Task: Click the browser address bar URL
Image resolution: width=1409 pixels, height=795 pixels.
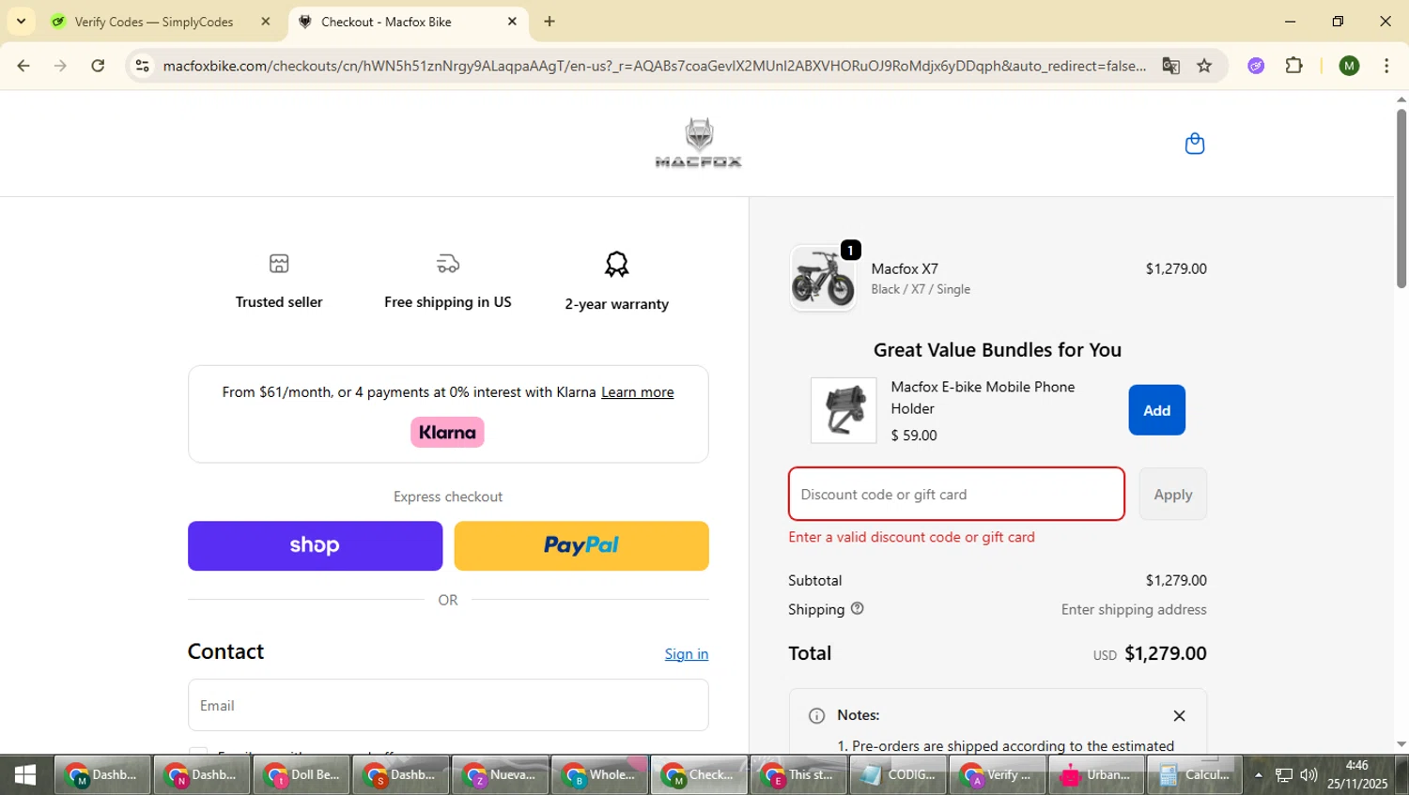Action: coord(654,66)
